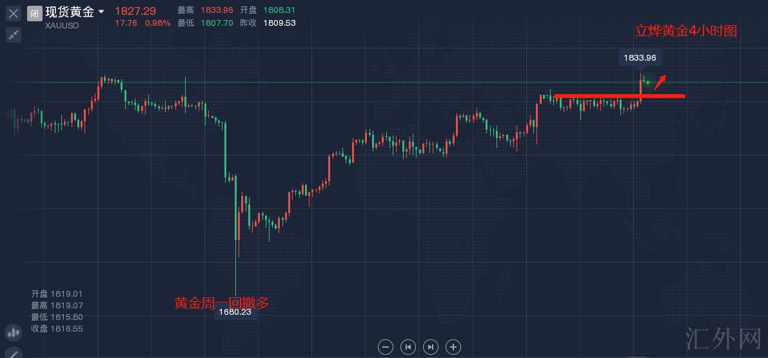Image resolution: width=768 pixels, height=358 pixels.
Task: Click the 现货黄金 instrument name
Action: tap(70, 12)
